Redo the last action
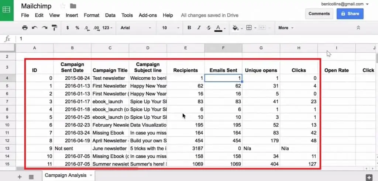Viewport: 378px width, 181px height. tap(44, 28)
